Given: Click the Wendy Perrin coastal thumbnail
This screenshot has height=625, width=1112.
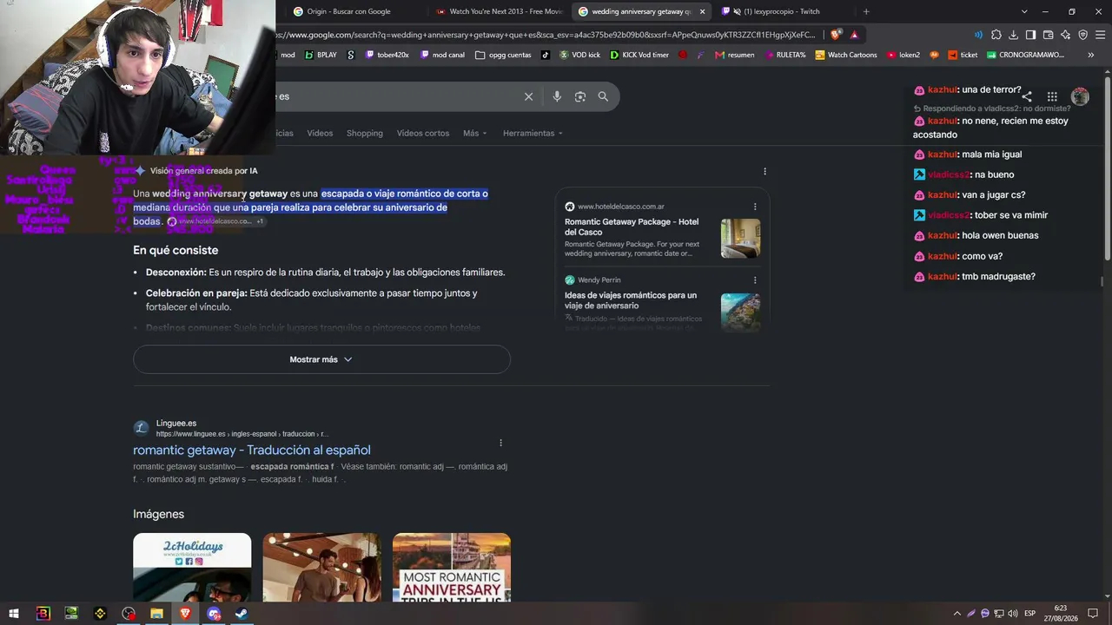Looking at the screenshot, I should click(x=740, y=312).
